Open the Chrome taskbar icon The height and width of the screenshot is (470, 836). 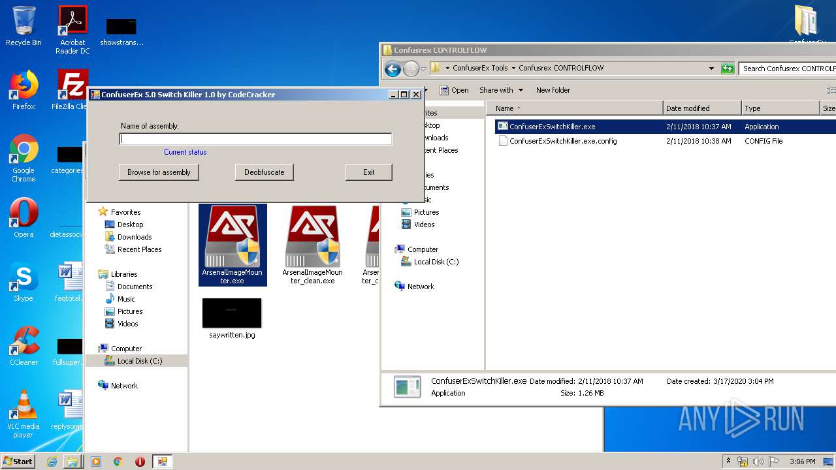coord(118,462)
